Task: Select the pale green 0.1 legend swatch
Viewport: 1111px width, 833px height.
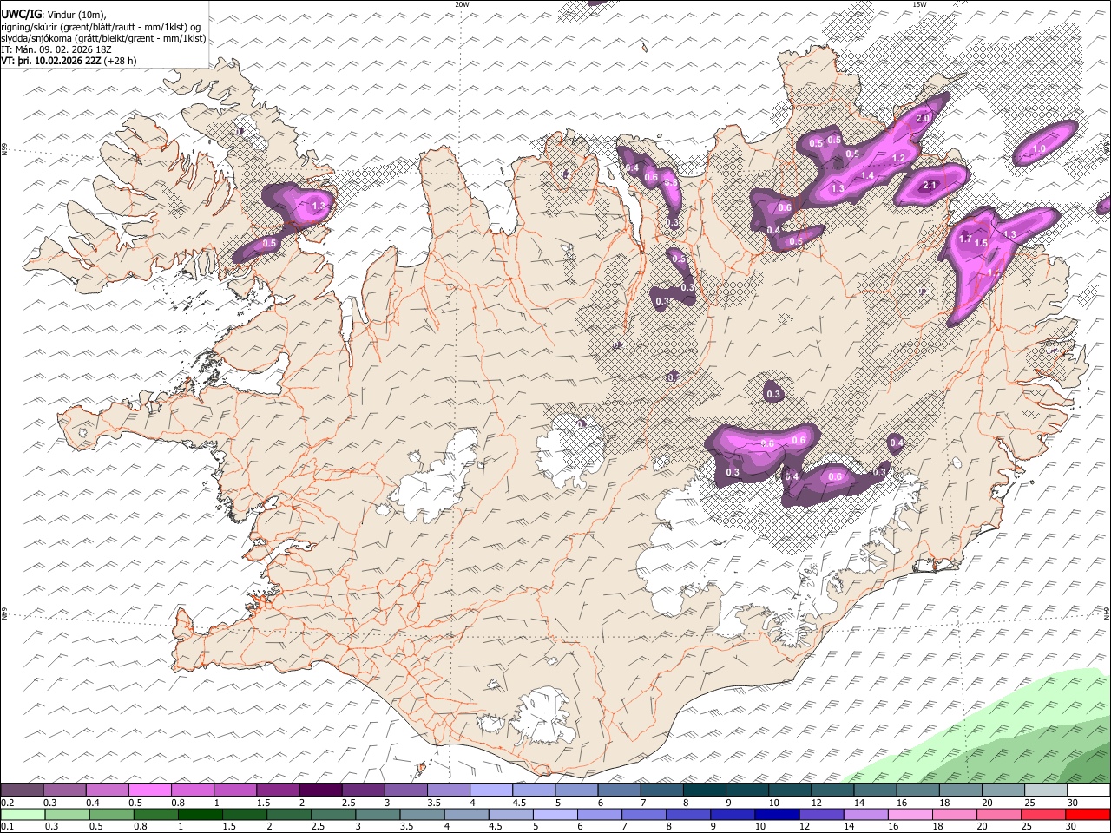Action: (22, 814)
